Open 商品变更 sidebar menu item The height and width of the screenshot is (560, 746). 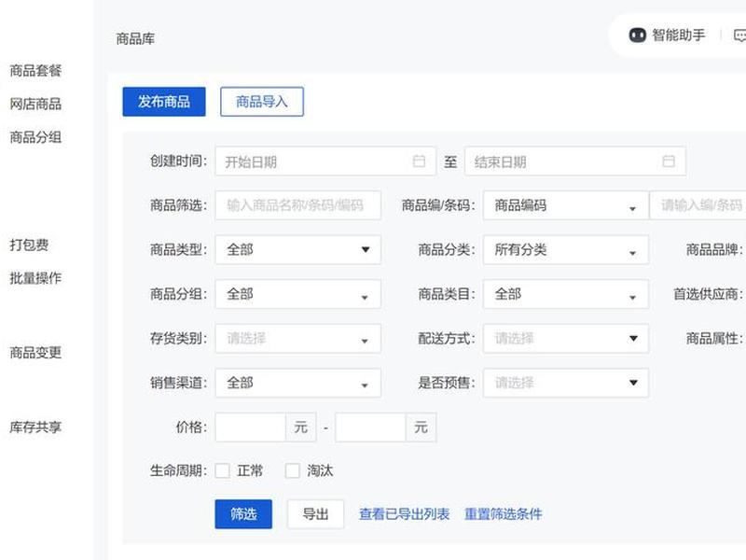tap(35, 353)
